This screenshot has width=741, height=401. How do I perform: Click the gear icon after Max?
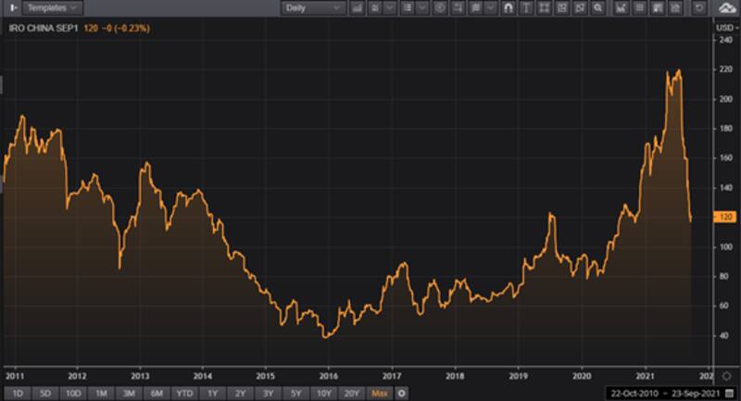402,394
